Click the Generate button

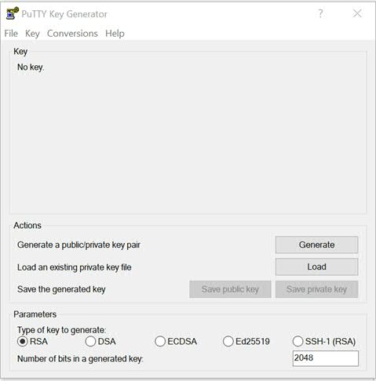coord(316,245)
